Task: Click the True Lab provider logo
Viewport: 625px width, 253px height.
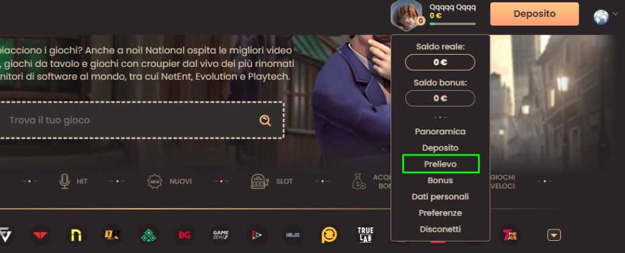Action: pyautogui.click(x=366, y=235)
